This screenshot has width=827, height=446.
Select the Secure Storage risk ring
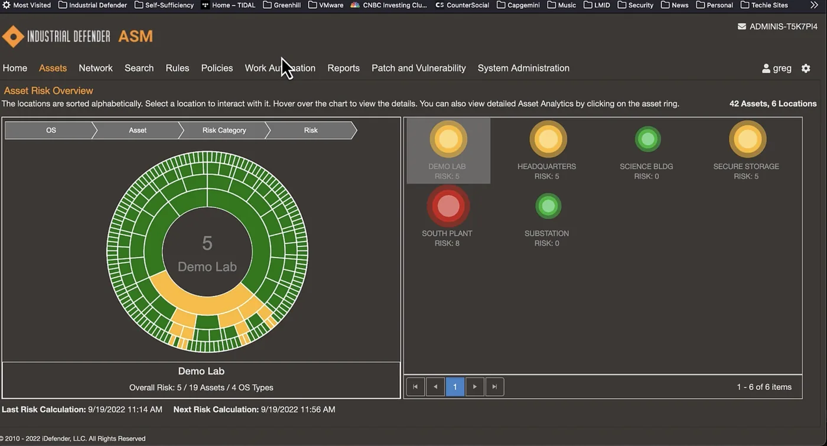(x=748, y=139)
